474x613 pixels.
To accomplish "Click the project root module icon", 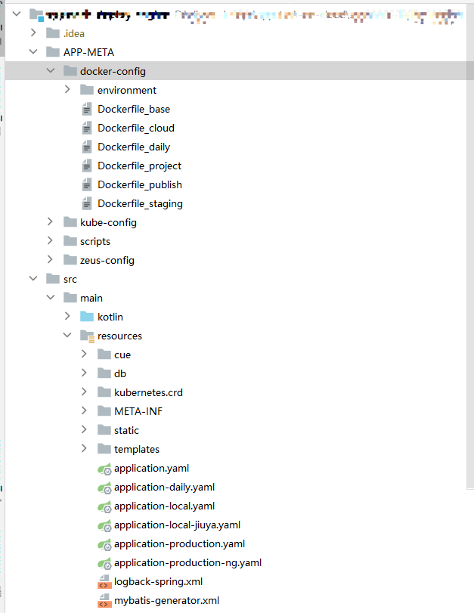I will pos(36,15).
